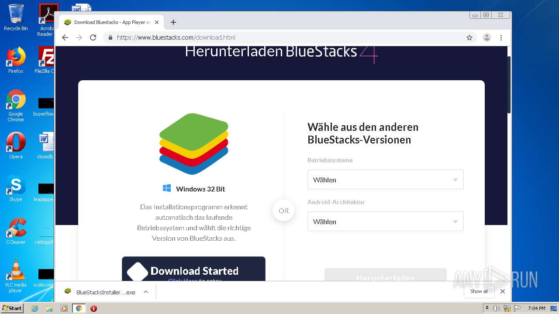Click the Opera taskbar icon
The image size is (559, 314).
coord(93,308)
